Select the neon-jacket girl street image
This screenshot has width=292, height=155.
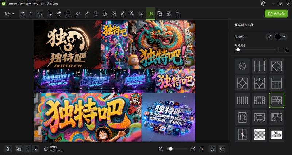(115, 44)
